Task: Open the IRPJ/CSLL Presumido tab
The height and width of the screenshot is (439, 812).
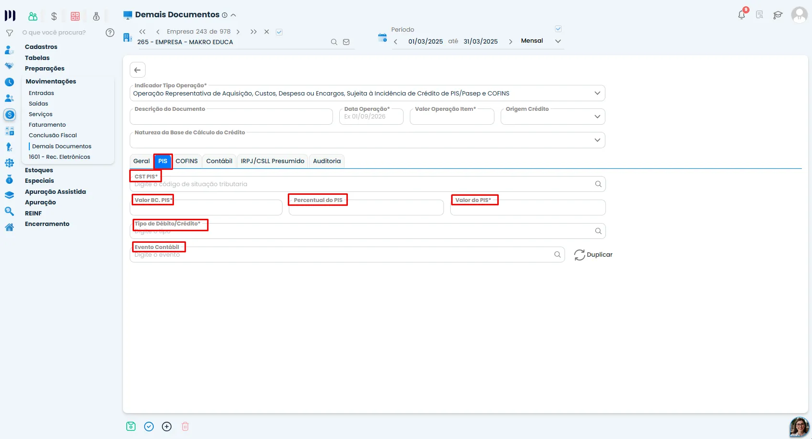Action: [x=272, y=161]
